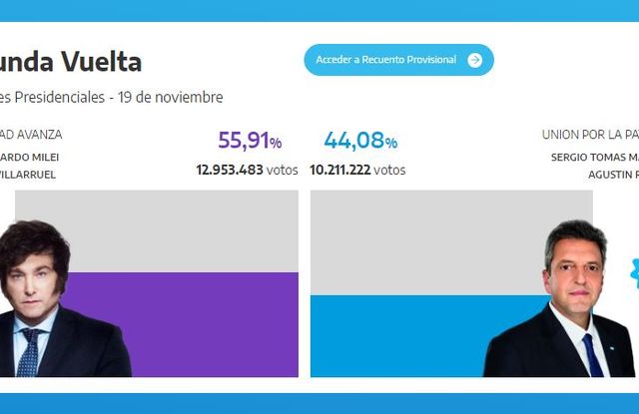Click the arrow icon in Recuento Provisional button
The image size is (639, 414).
tap(474, 60)
